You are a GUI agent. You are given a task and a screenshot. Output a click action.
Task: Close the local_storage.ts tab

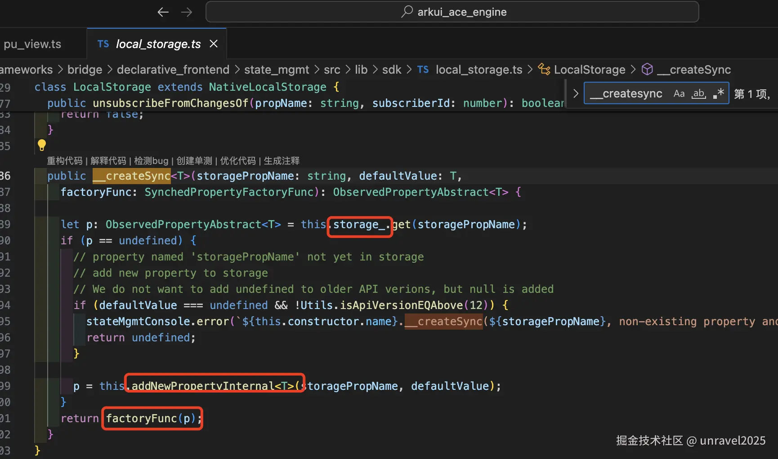point(214,44)
